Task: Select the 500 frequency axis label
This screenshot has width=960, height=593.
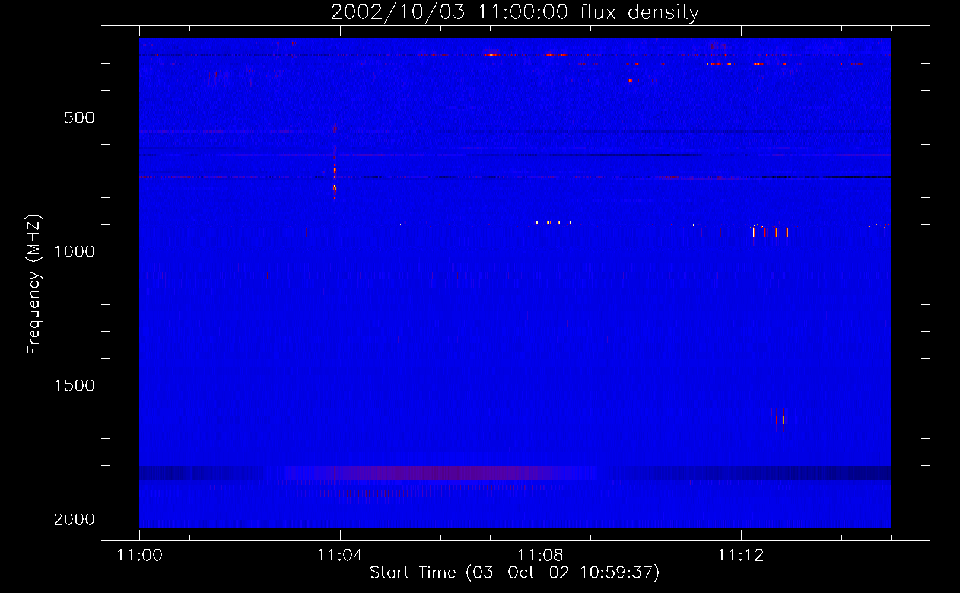Action: pyautogui.click(x=80, y=117)
